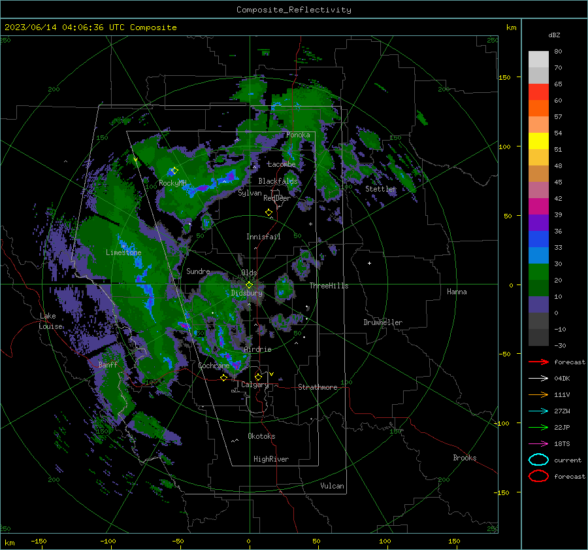The width and height of the screenshot is (588, 550).
Task: Select the orange 111V arrow icon
Action: (538, 394)
